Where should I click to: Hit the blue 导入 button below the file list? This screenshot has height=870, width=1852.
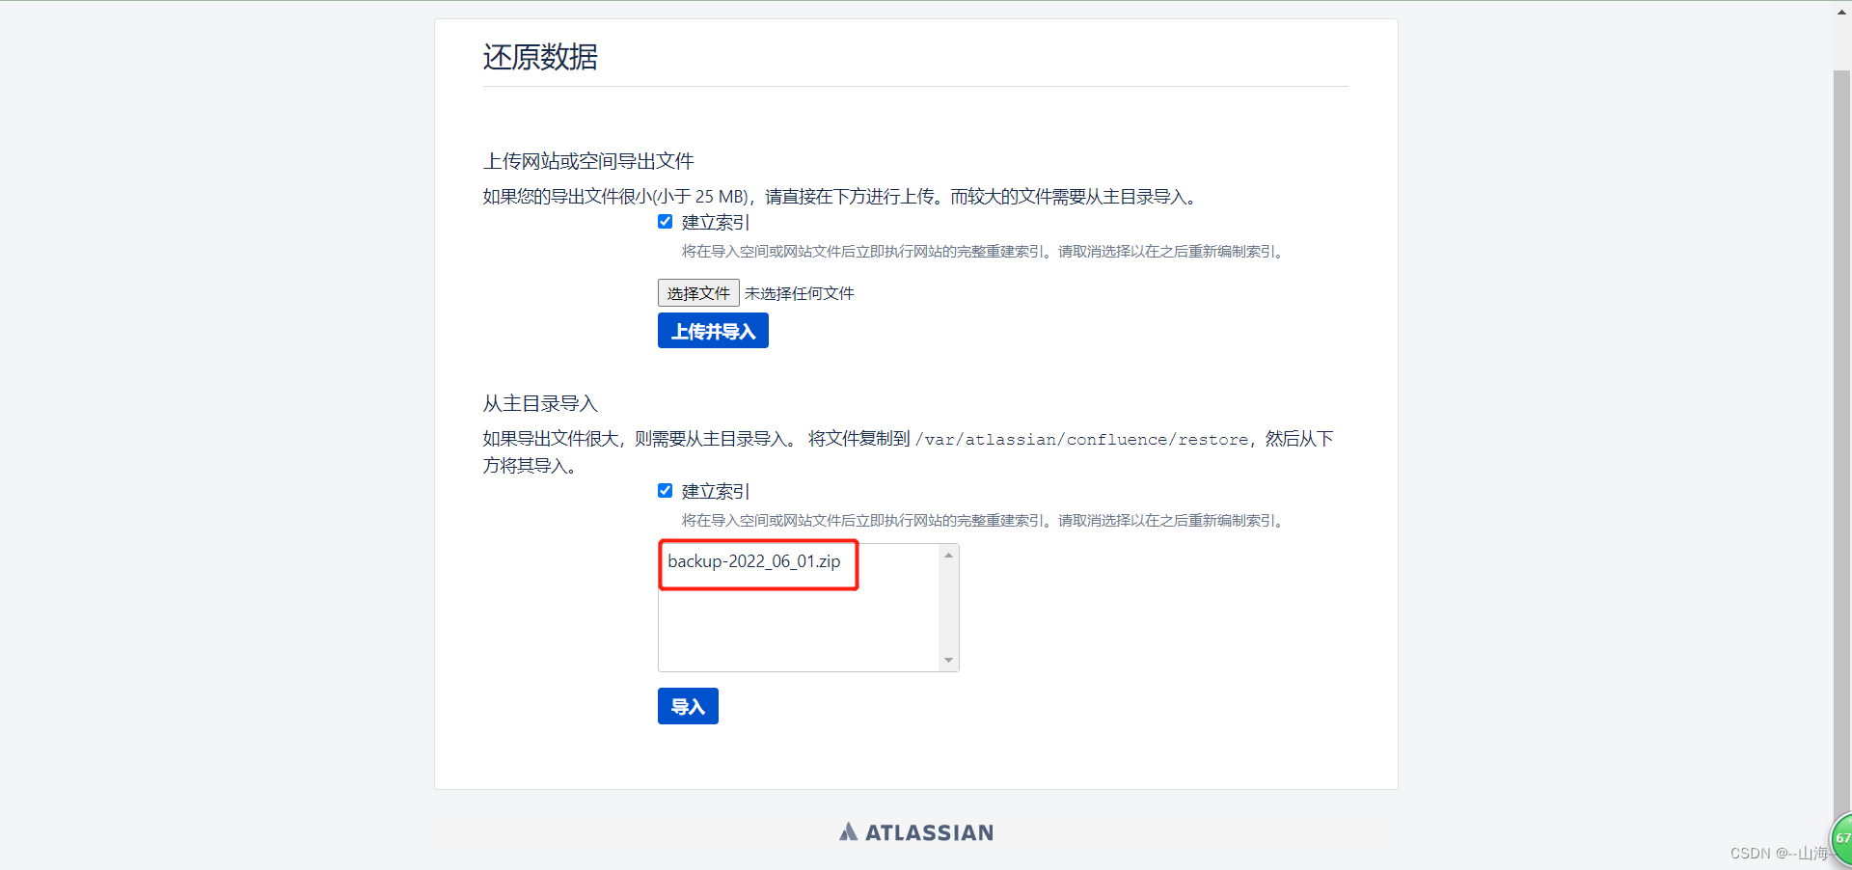coord(687,705)
